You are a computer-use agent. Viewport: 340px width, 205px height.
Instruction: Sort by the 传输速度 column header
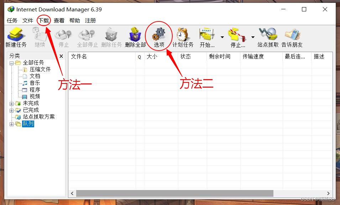(x=262, y=57)
